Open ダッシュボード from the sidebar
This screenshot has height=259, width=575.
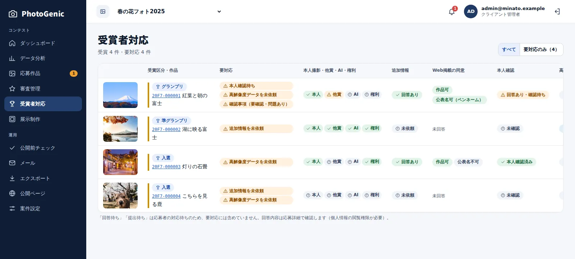pyautogui.click(x=43, y=43)
